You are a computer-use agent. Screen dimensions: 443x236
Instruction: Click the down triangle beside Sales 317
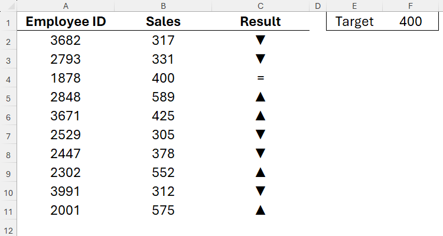pos(260,41)
